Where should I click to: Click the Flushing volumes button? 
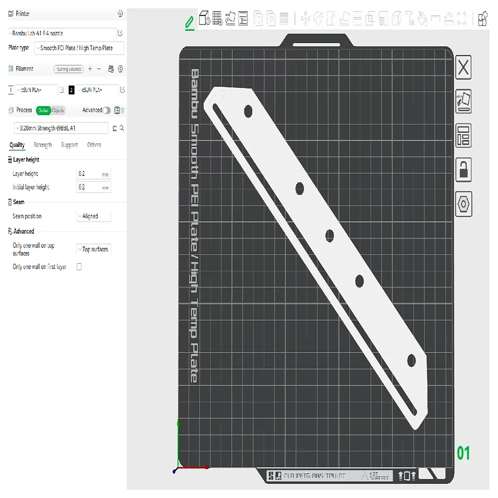tap(68, 69)
